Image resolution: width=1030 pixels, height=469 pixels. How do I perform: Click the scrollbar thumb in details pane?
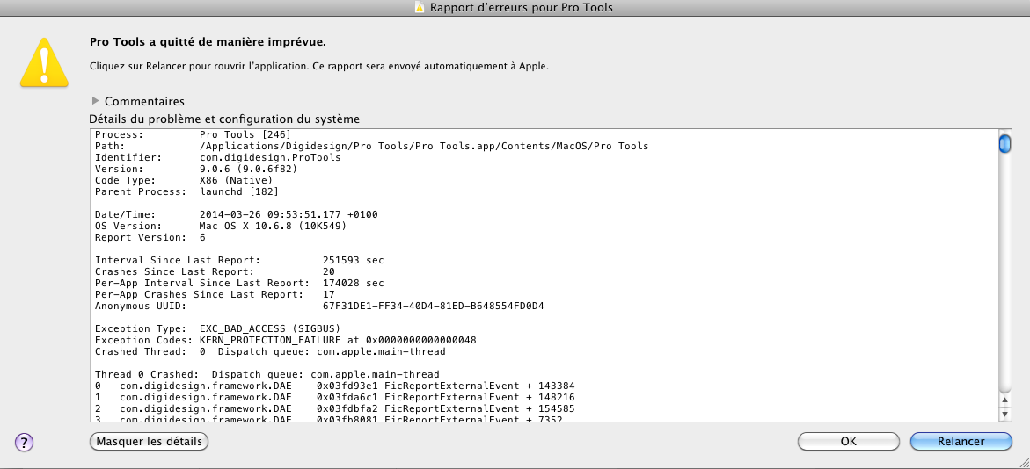tap(1004, 143)
